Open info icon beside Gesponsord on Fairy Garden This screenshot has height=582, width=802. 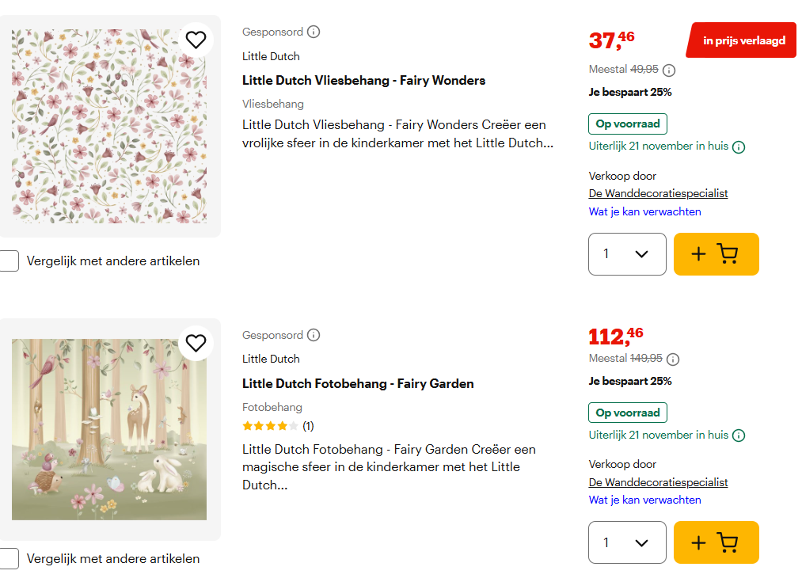[x=314, y=335]
